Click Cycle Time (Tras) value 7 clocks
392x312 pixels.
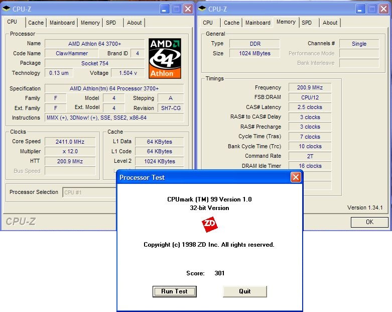click(310, 137)
